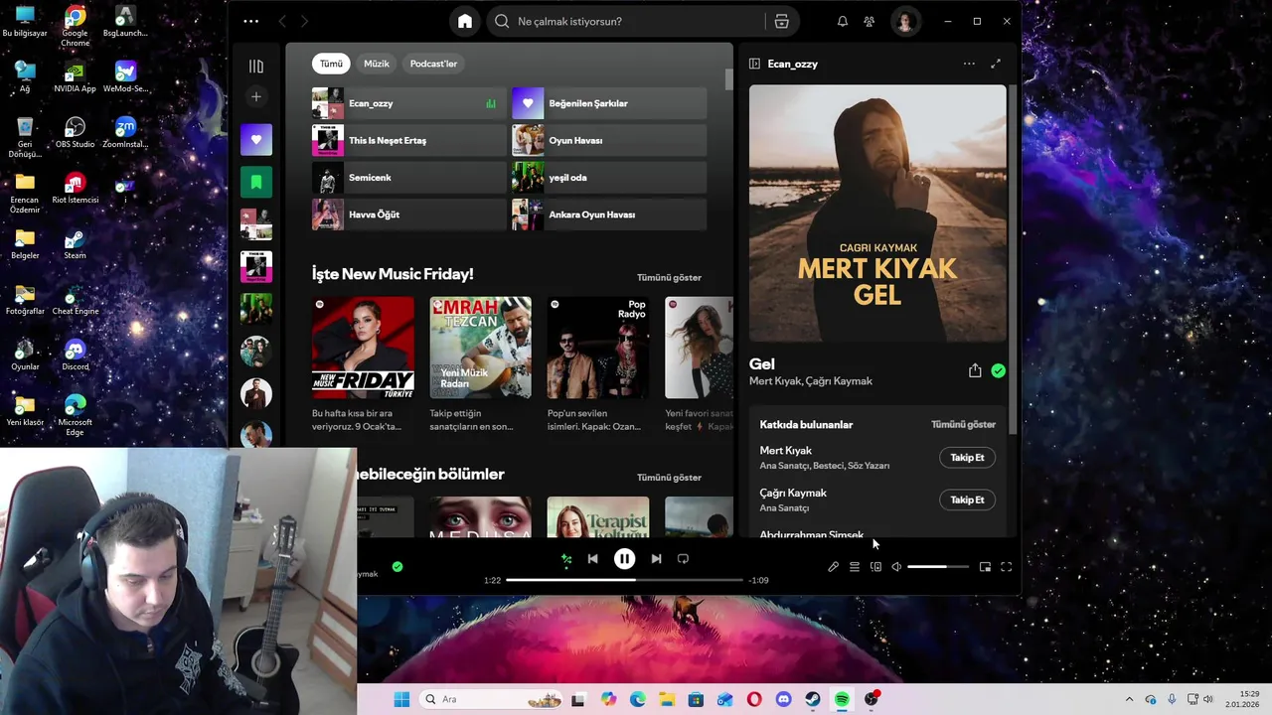Screen dimensions: 1272x715
Task: Collapse Your Library sidebar icon
Action: [x=256, y=67]
